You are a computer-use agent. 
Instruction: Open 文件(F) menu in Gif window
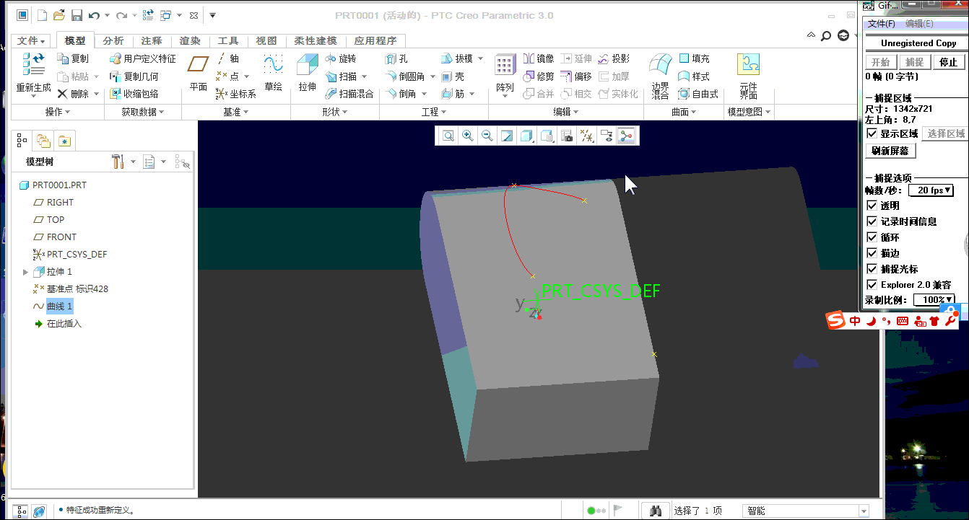point(882,24)
